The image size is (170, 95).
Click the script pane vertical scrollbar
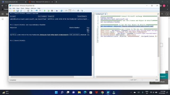158,37
